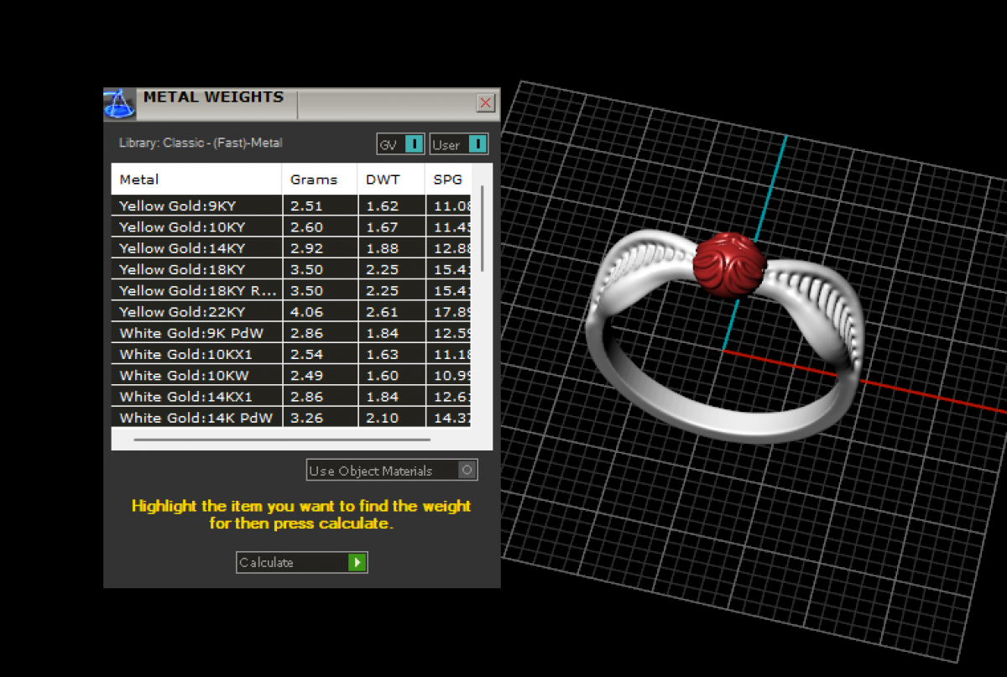
Task: Click the metal list horizontal scrollbar
Action: tap(281, 439)
